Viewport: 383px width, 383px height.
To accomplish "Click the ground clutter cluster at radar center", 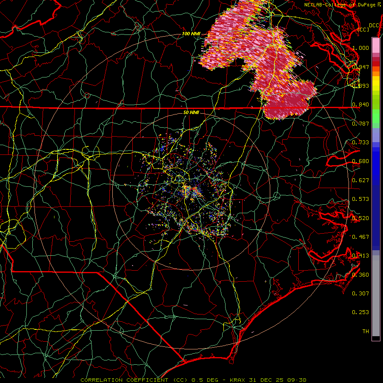I will (x=192, y=191).
